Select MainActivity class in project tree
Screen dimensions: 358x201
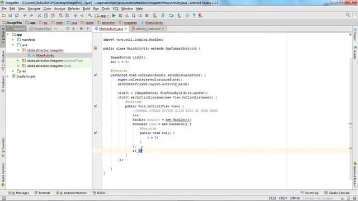45,55
